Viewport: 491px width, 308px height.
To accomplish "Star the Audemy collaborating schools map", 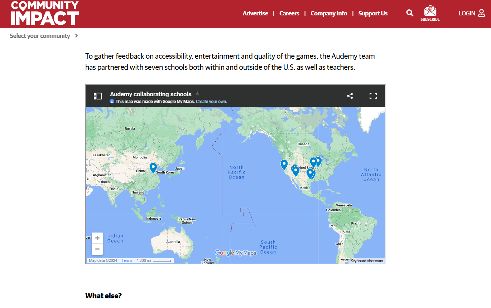I will (197, 94).
